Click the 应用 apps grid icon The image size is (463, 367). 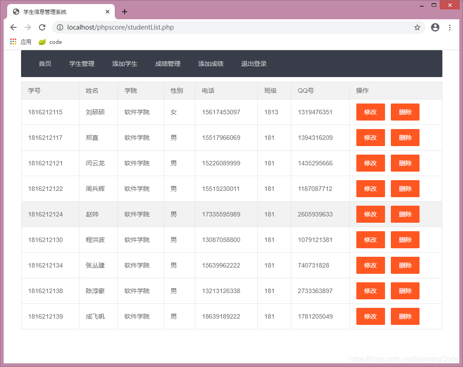(13, 41)
